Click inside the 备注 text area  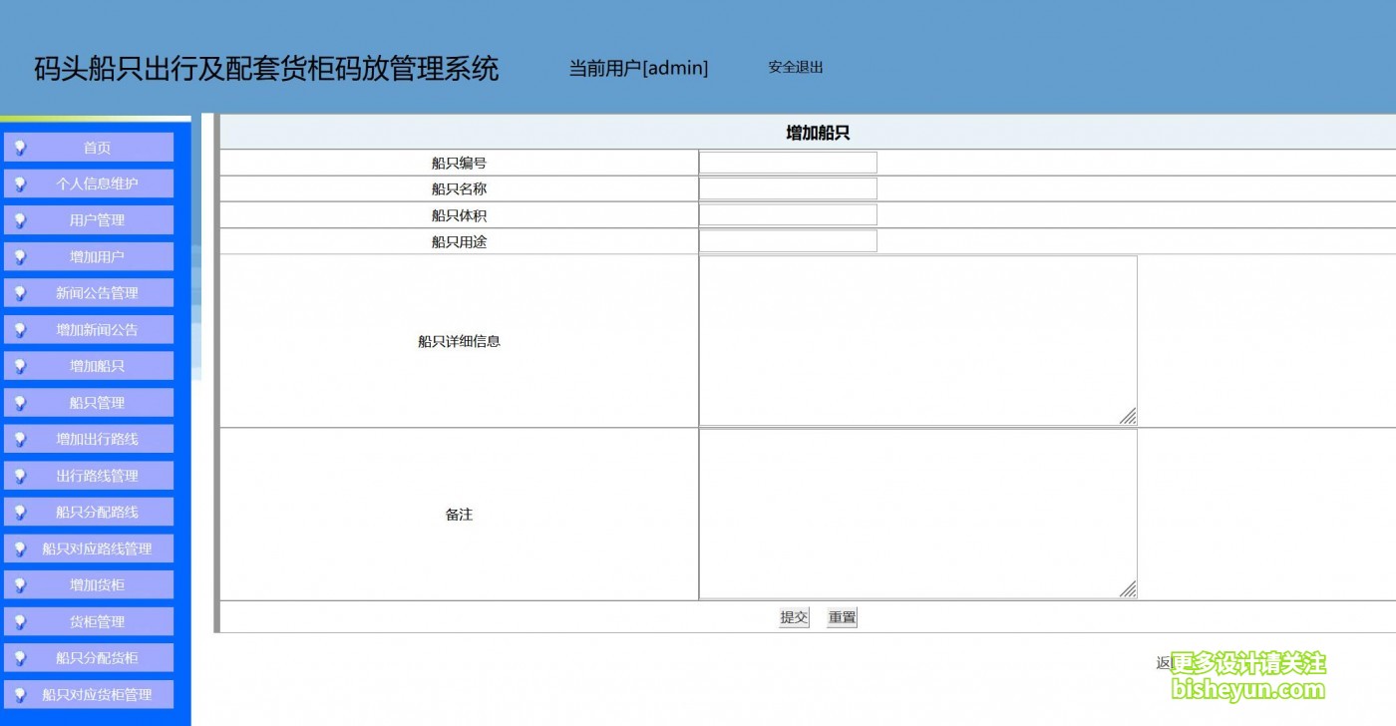[x=917, y=514]
